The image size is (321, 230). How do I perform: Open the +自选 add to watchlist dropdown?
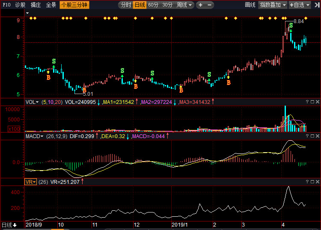300,5
